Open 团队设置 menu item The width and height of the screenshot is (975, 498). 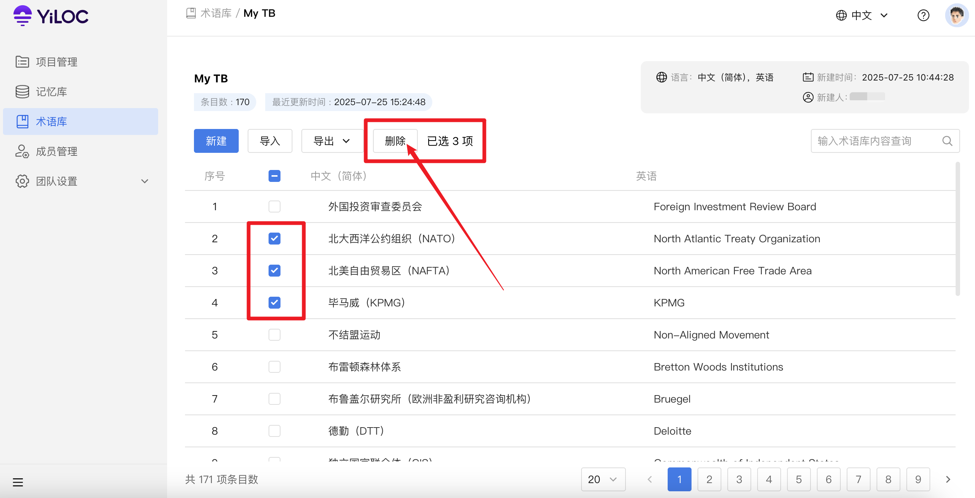pyautogui.click(x=81, y=181)
